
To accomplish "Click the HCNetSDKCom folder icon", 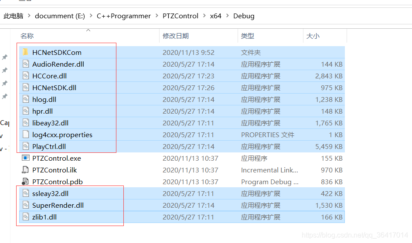I will [25, 52].
